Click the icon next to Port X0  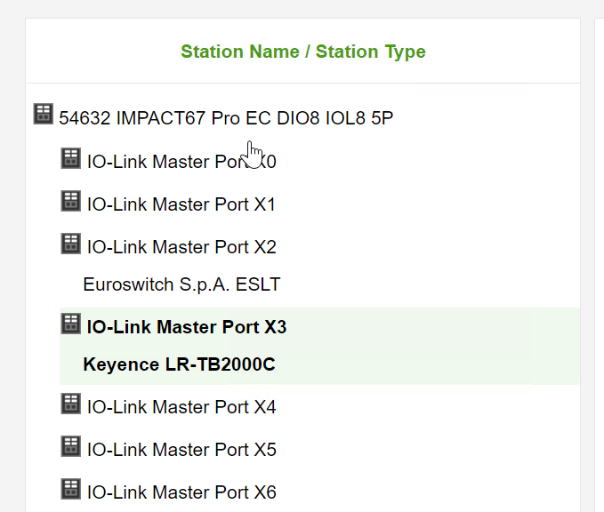pos(71,158)
